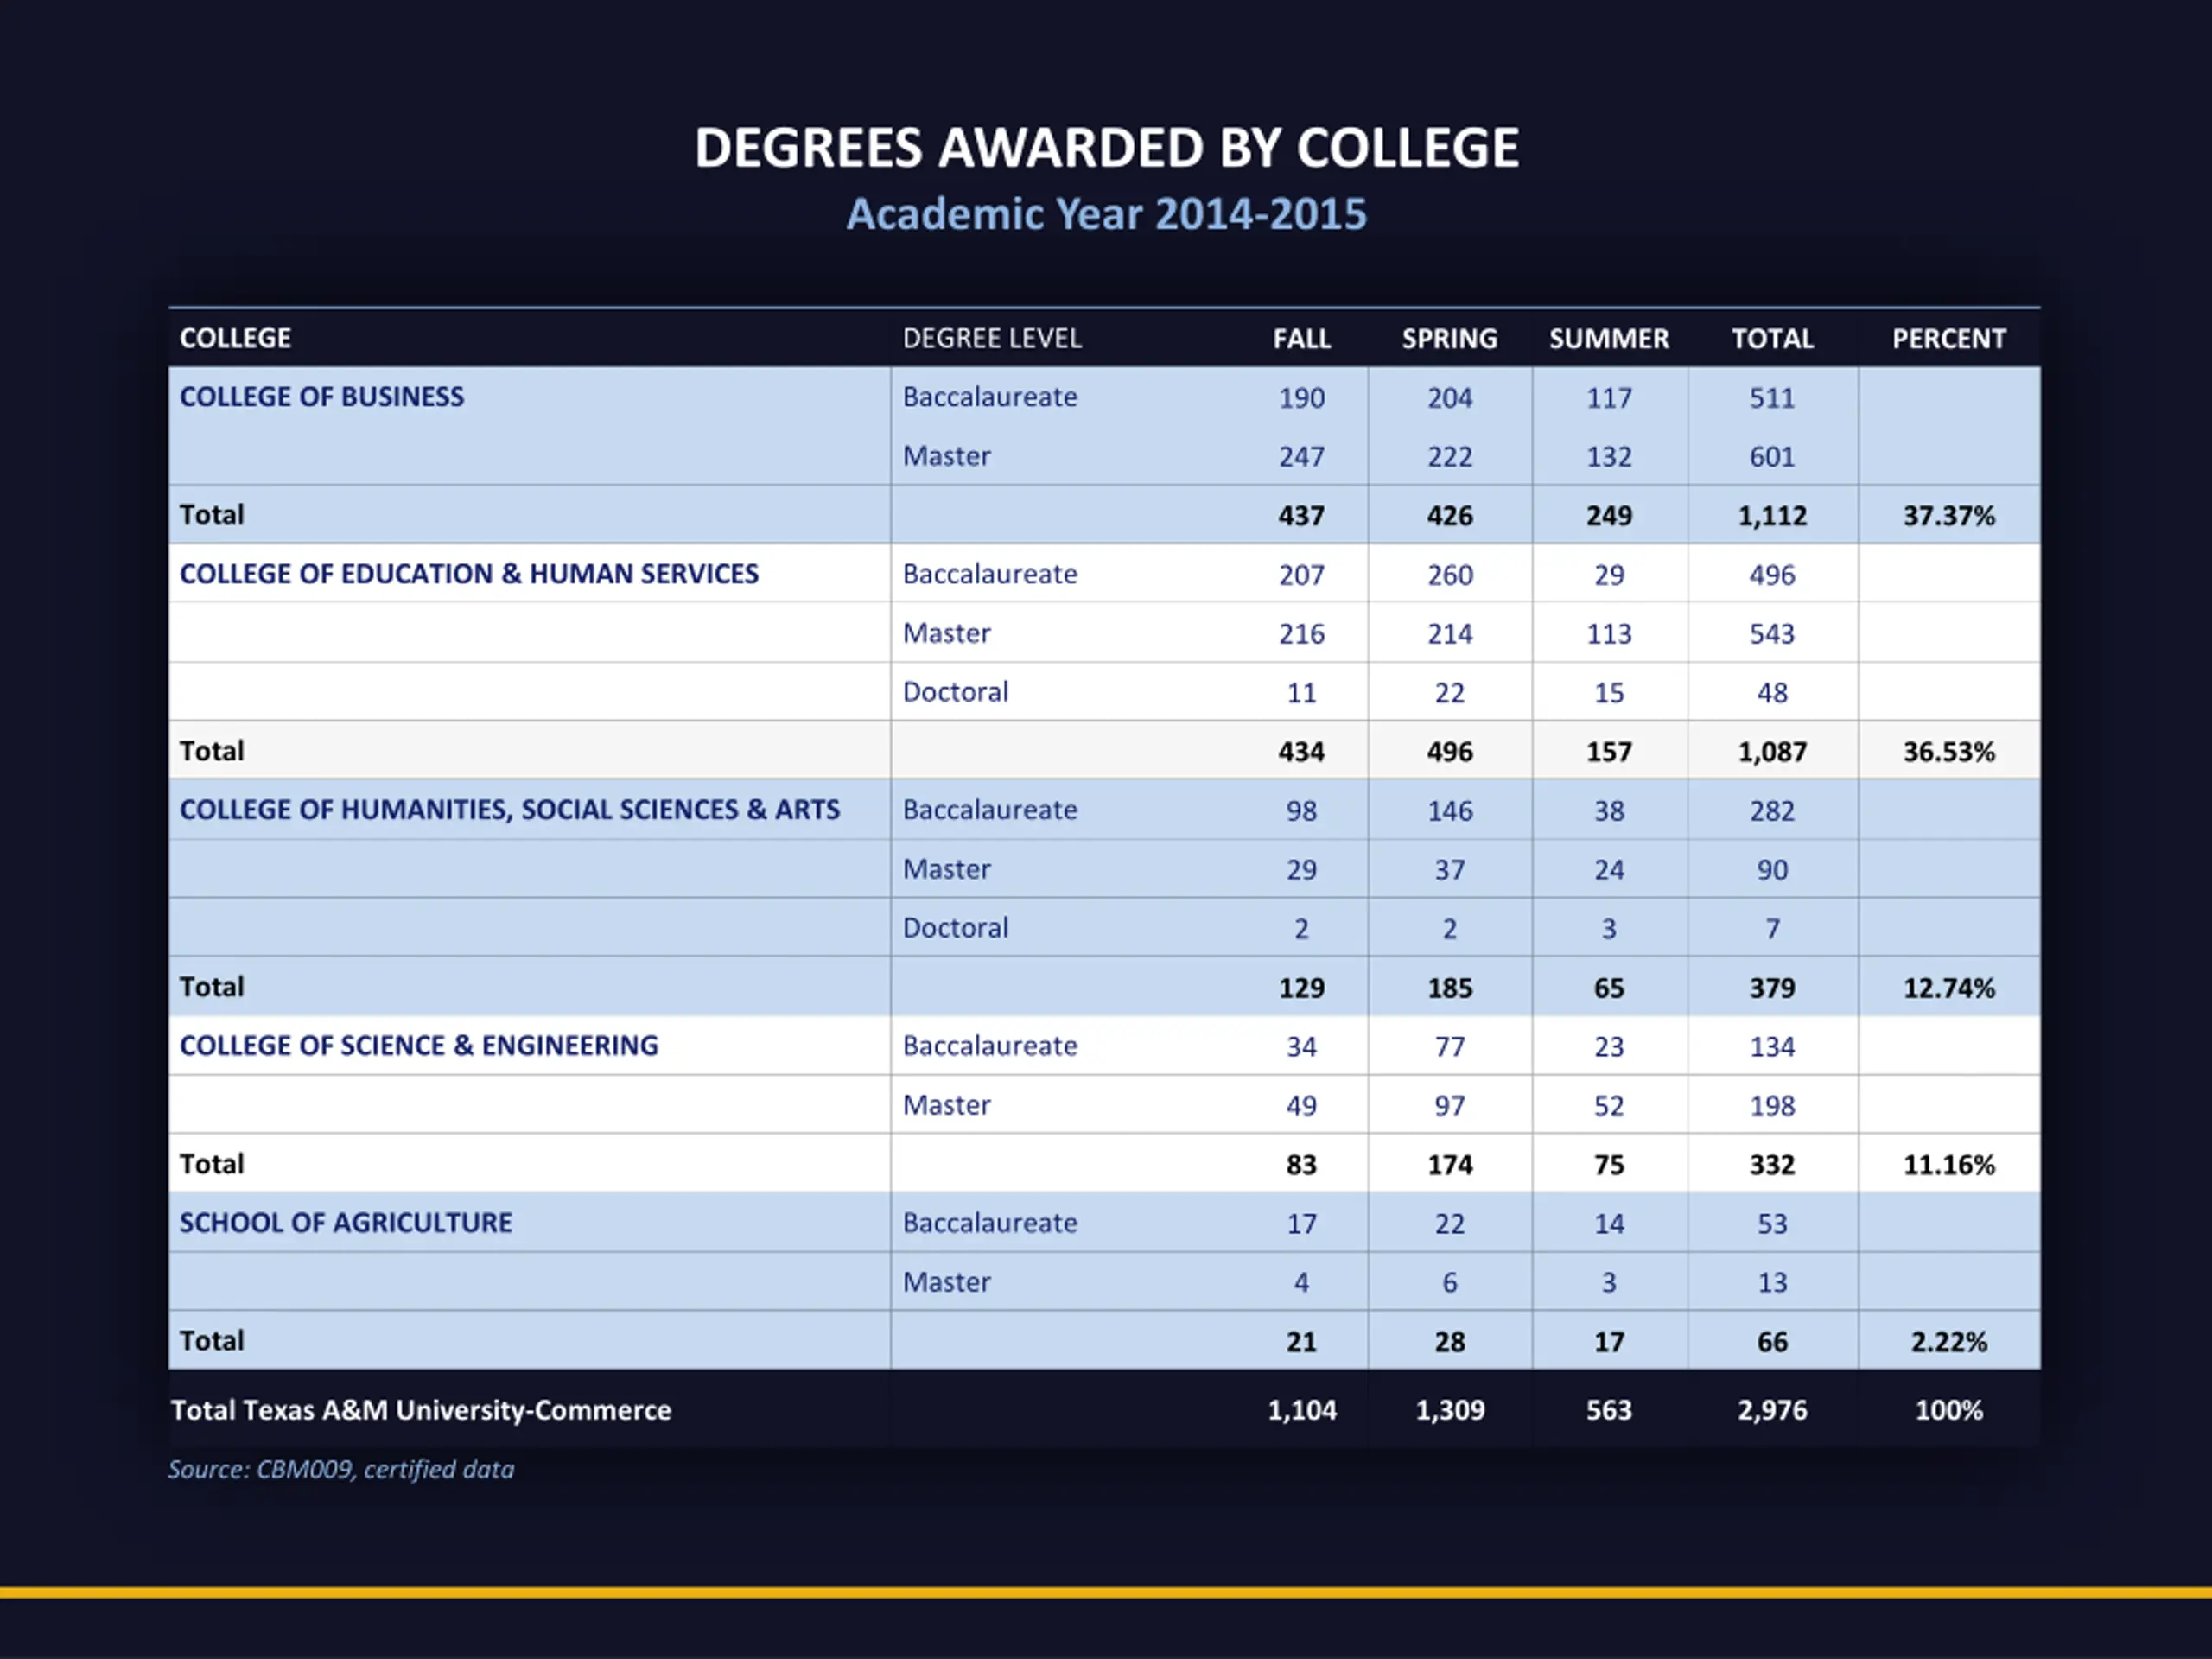Select COLLEGE OF SCIENCE & ENGINEERING label
Image resolution: width=2212 pixels, height=1659 pixels.
point(418,1046)
